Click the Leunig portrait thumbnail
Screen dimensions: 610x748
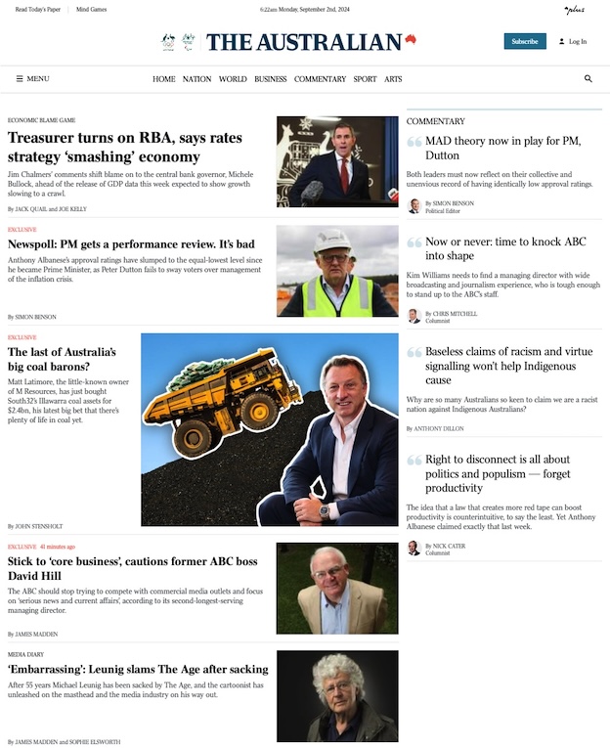coord(337,696)
